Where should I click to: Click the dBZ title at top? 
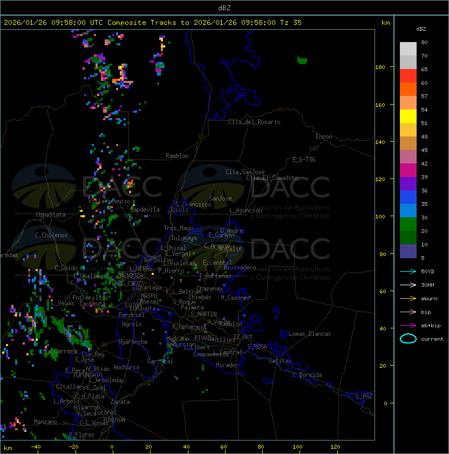[x=224, y=8]
